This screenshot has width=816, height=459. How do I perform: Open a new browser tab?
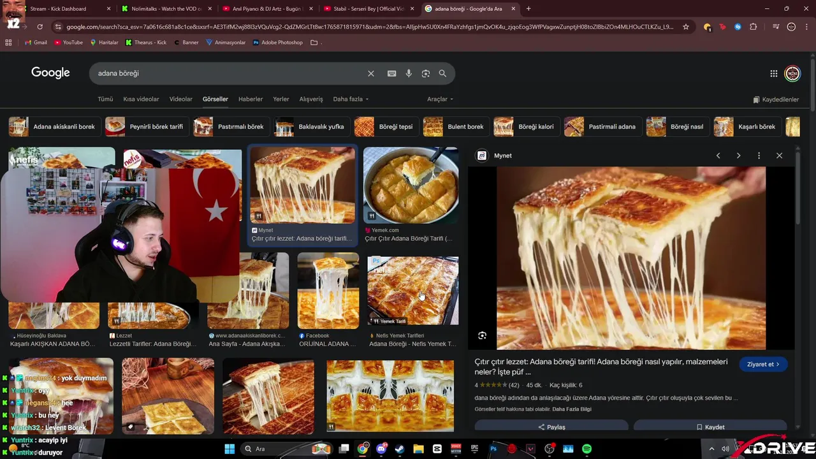528,9
